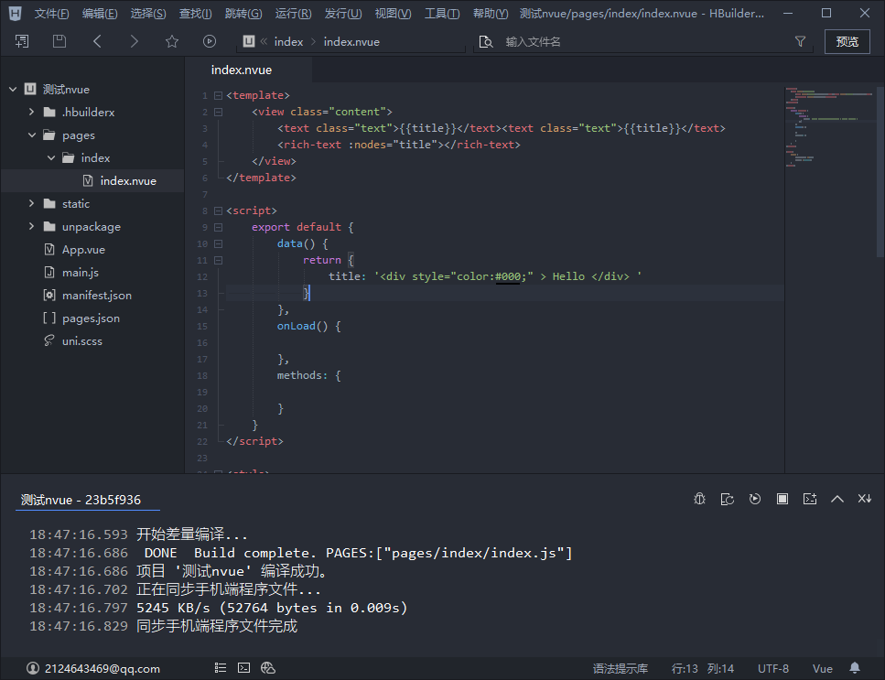Click the bookmark star icon
Viewport: 885px width, 680px height.
[172, 41]
